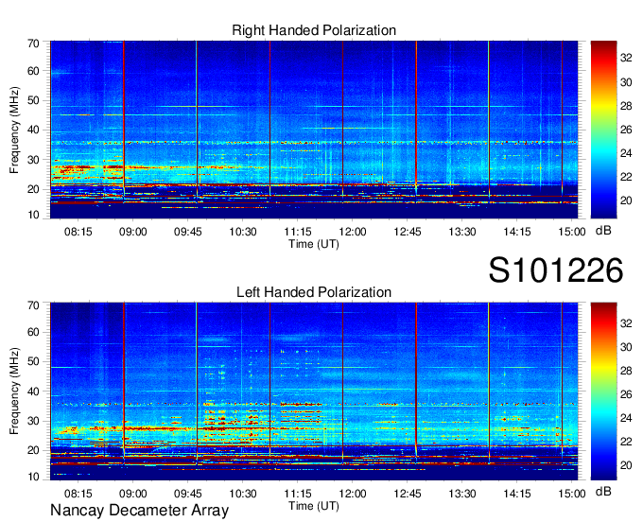643x522 pixels.
Task: Click the 12:45 tick of the right-handed plot
Action: point(408,232)
